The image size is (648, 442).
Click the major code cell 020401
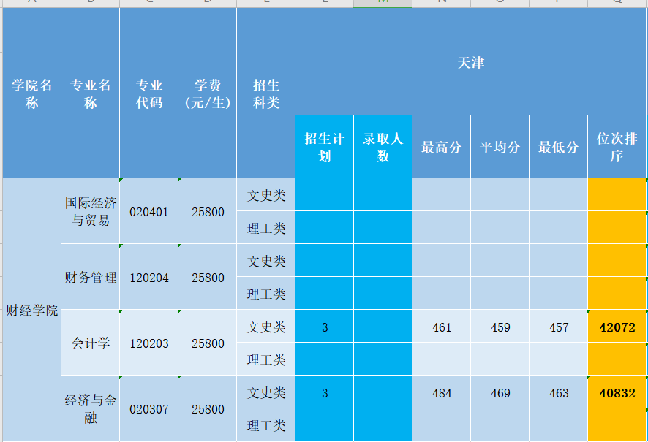coord(149,212)
